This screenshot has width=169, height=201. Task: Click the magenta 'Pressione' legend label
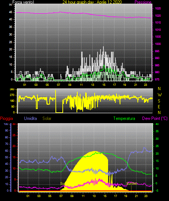[x=143, y=2]
